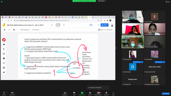Redo the Jamboard action

[x=9, y=30]
